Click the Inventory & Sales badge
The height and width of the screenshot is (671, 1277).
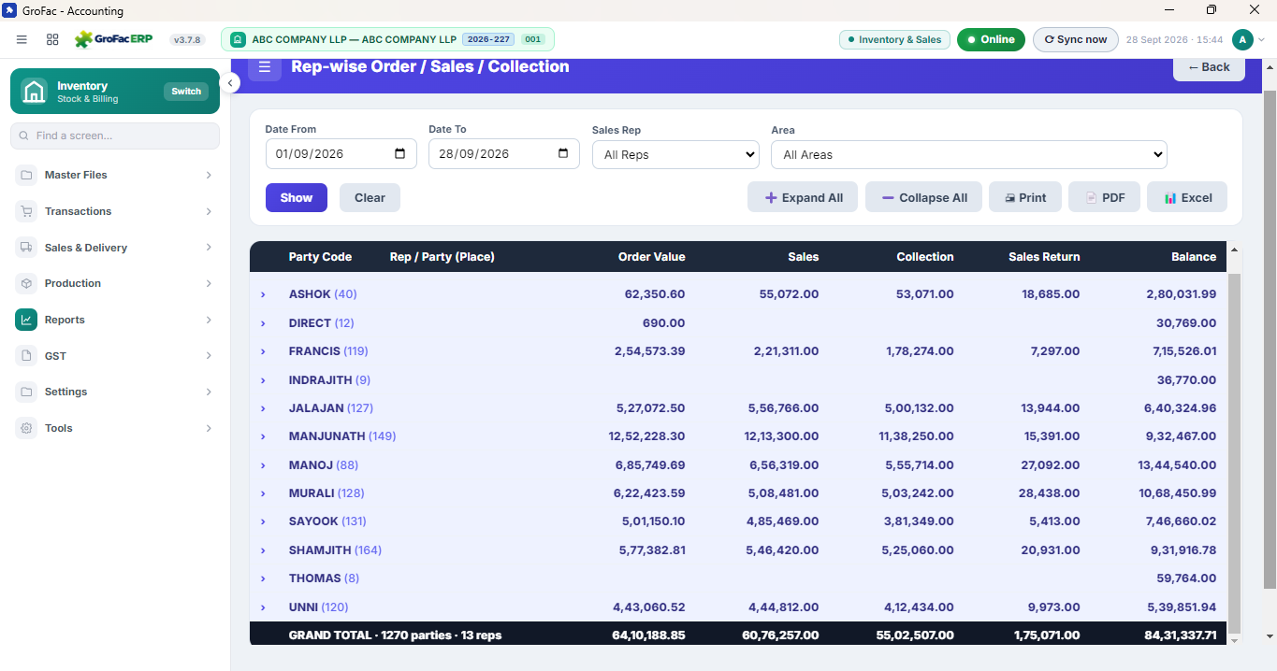click(x=894, y=39)
